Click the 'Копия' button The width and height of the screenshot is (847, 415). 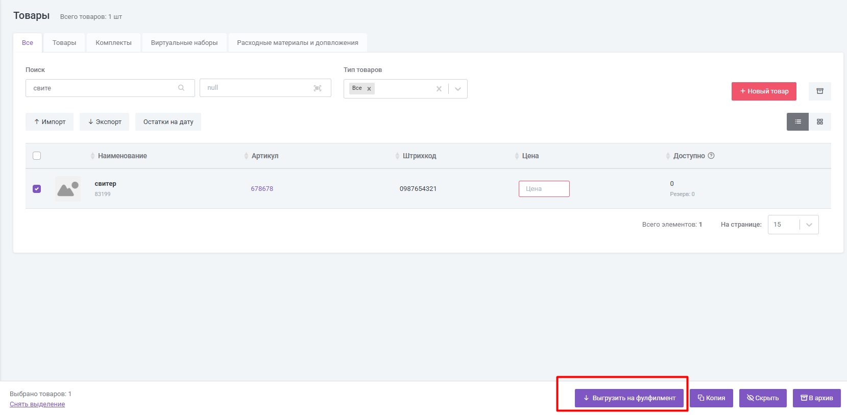point(712,398)
